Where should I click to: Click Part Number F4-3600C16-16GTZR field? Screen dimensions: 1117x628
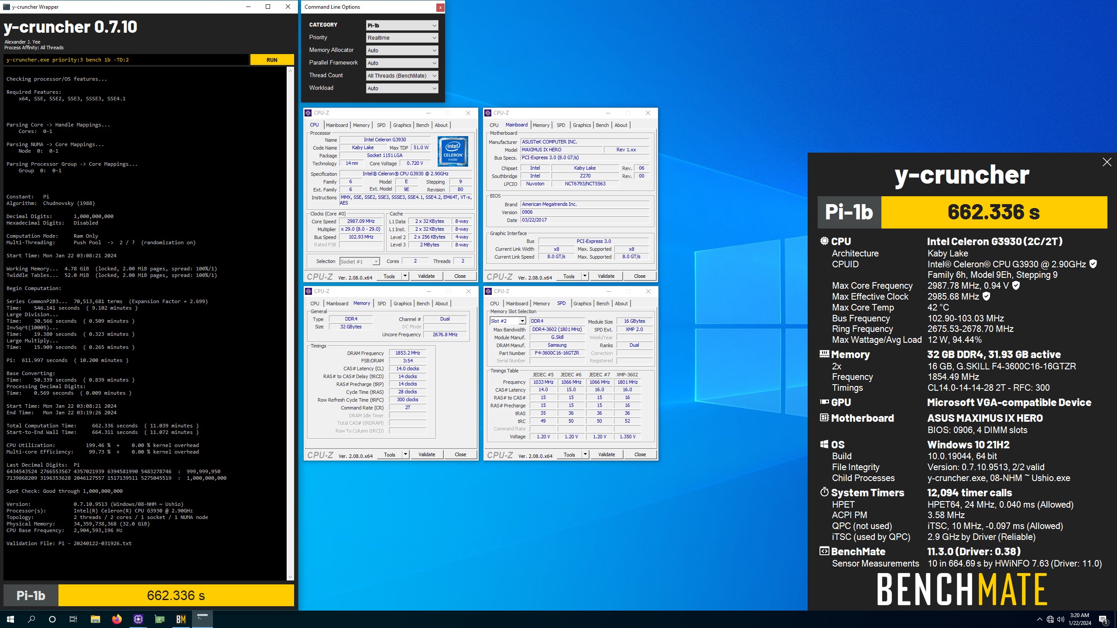pyautogui.click(x=557, y=353)
